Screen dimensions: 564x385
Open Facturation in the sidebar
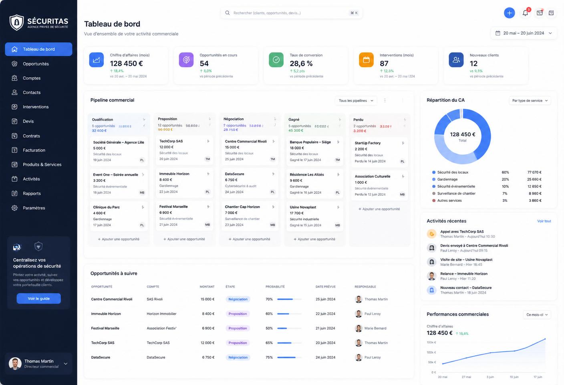coord(38,150)
